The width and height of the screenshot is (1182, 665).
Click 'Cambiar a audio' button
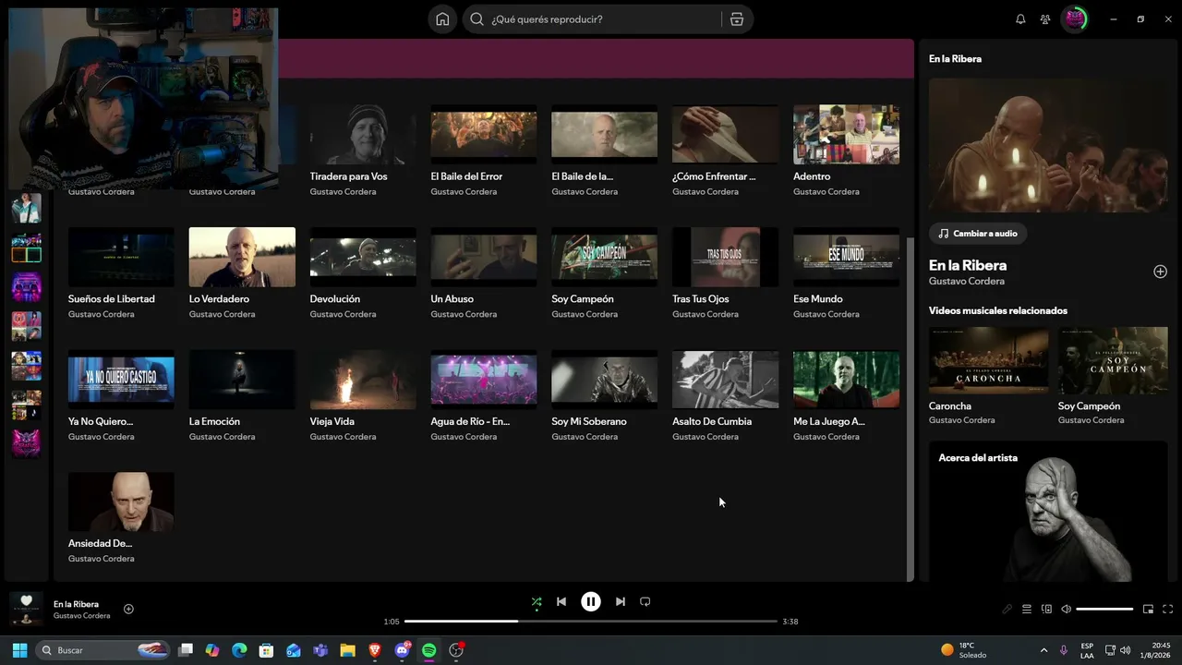pyautogui.click(x=978, y=234)
